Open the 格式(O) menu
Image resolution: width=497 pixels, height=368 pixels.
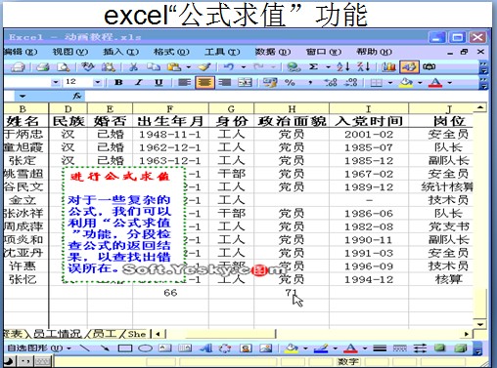tap(171, 52)
